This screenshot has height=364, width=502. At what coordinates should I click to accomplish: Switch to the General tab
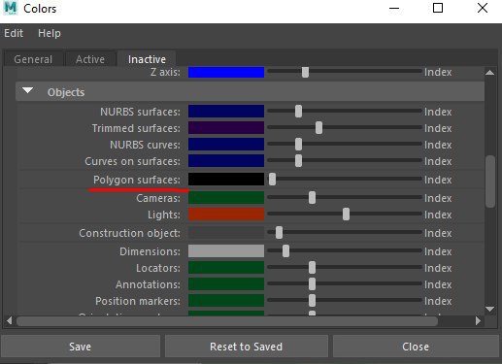click(33, 59)
